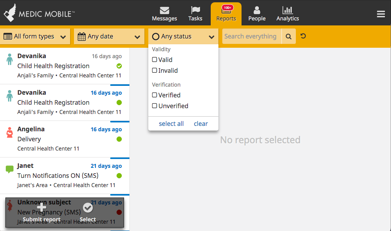Click the calendar icon in Any date

(82, 37)
